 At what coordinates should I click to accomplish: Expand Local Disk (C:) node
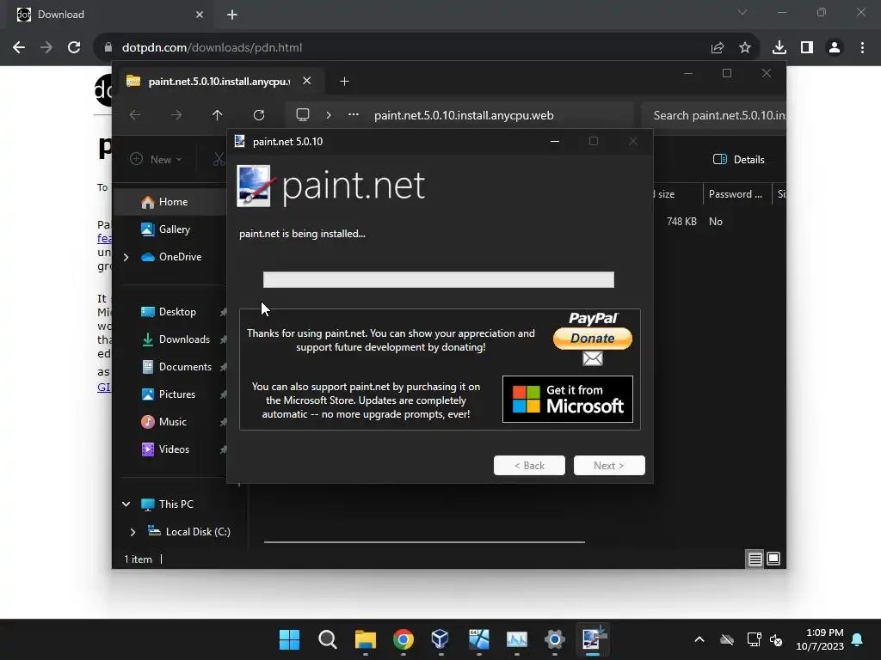pos(133,532)
